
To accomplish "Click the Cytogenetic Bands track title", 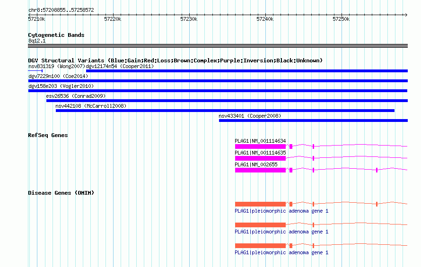I will coord(56,35).
